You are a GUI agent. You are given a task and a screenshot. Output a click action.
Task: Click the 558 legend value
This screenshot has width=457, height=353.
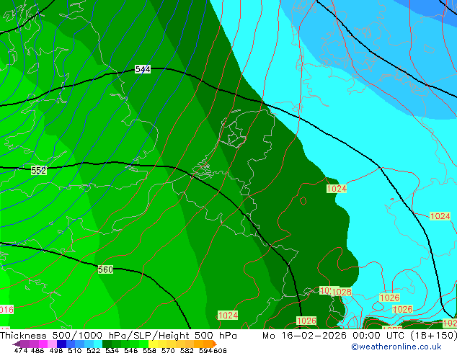[x=149, y=350]
